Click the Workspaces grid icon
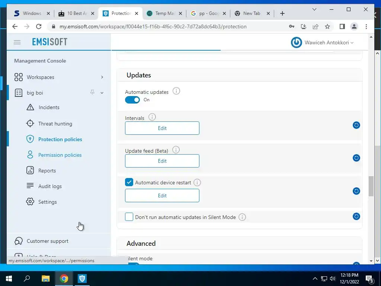This screenshot has height=286, width=381. click(19, 77)
